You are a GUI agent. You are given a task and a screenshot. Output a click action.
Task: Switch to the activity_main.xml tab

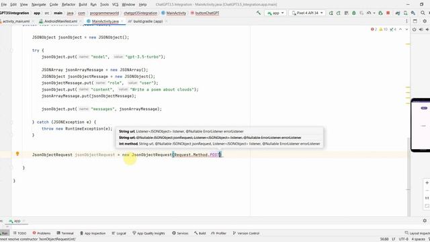point(16,21)
